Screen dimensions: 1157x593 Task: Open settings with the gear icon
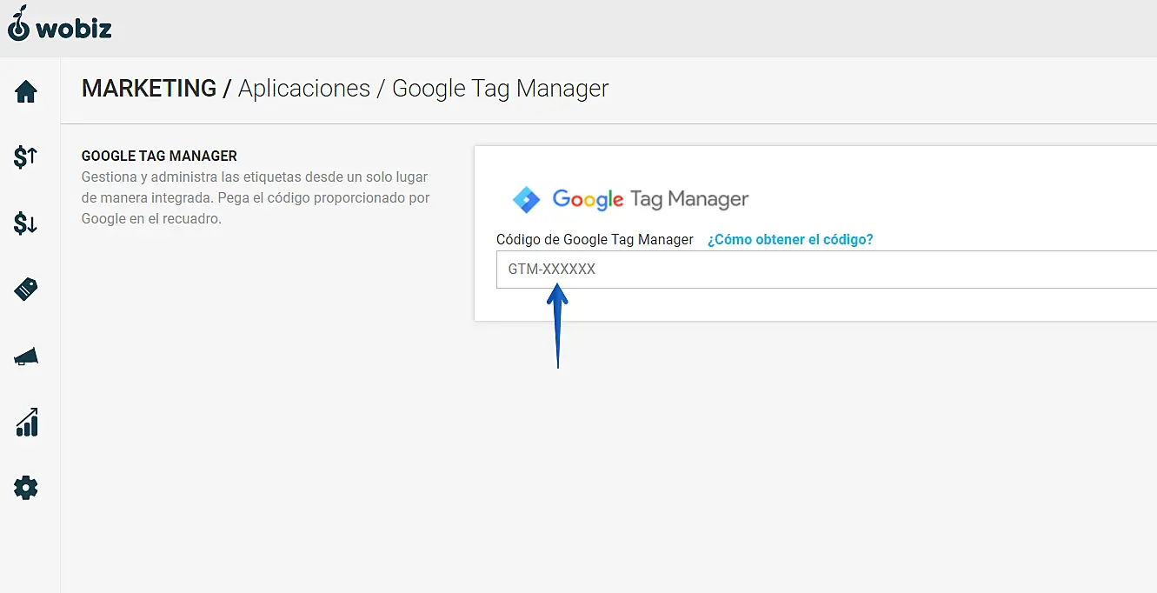tap(26, 488)
